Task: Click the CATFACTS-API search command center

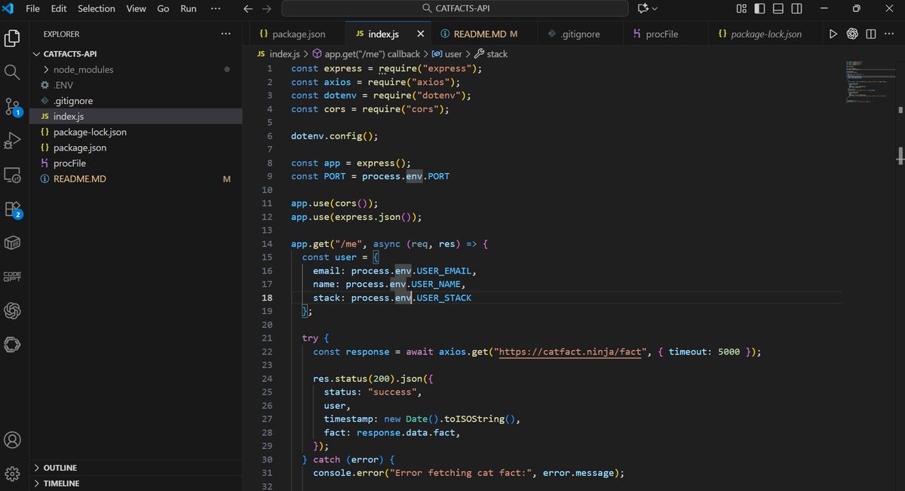Action: click(455, 9)
